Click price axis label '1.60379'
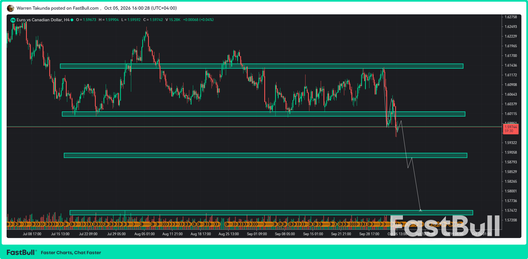This screenshot has height=259, width=528. (x=511, y=104)
